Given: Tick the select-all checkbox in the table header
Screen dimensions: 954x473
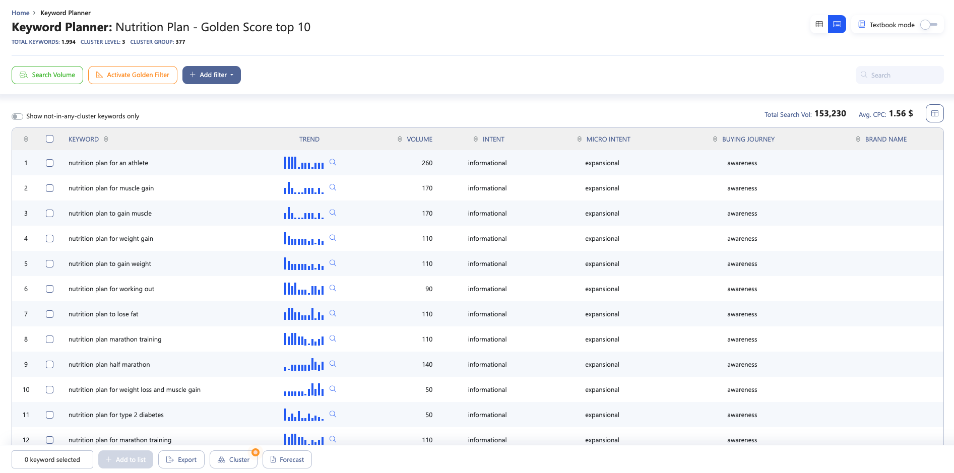Looking at the screenshot, I should click(x=49, y=139).
